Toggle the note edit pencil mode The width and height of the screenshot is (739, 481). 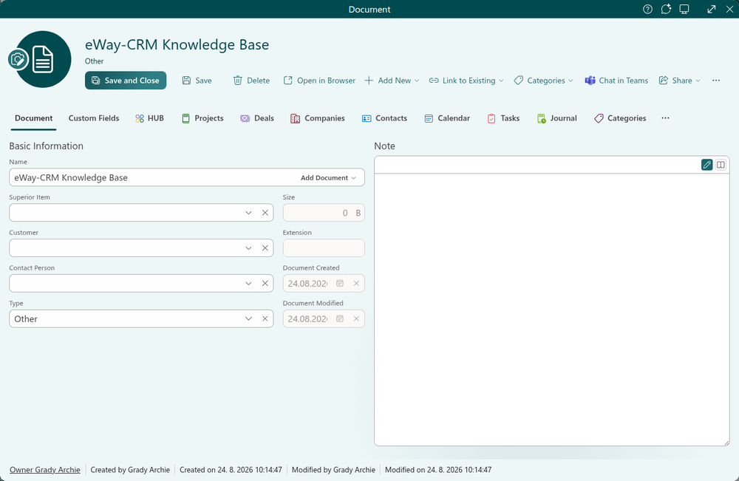point(706,165)
